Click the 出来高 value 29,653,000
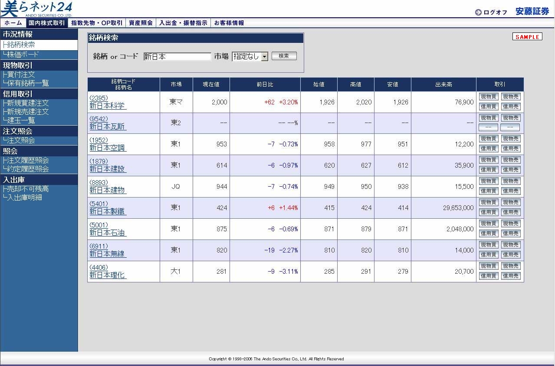Viewport: 555px width, 366px height. click(x=458, y=208)
